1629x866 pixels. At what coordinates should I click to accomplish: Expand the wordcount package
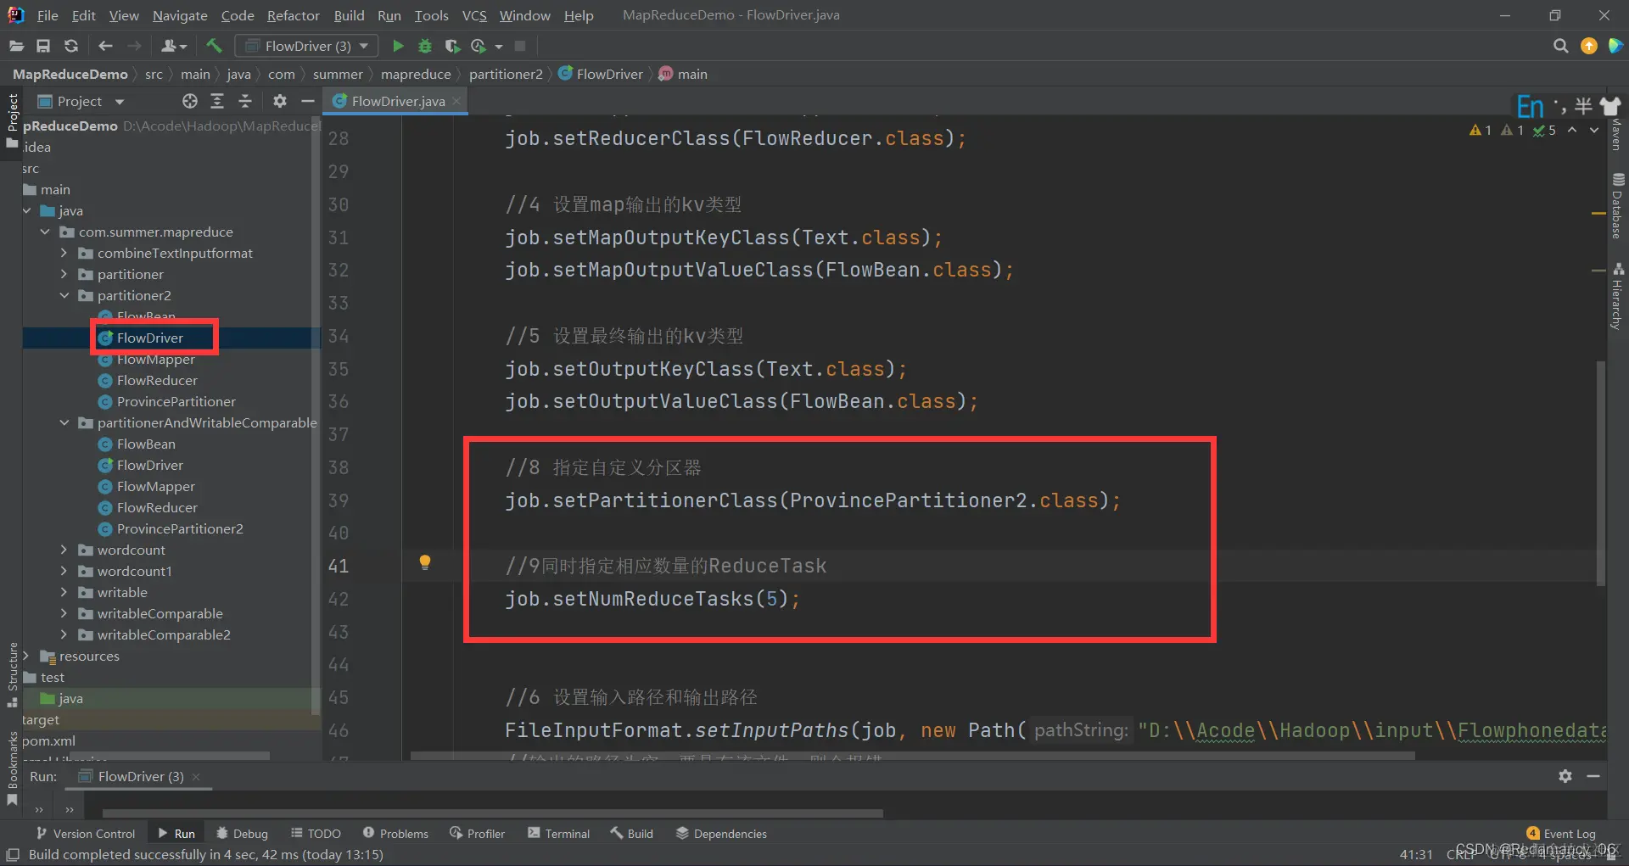coord(64,550)
